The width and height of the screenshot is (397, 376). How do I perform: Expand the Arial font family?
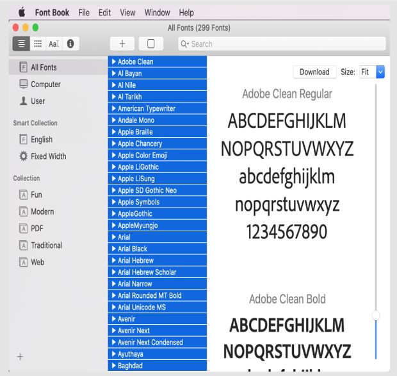pyautogui.click(x=114, y=237)
